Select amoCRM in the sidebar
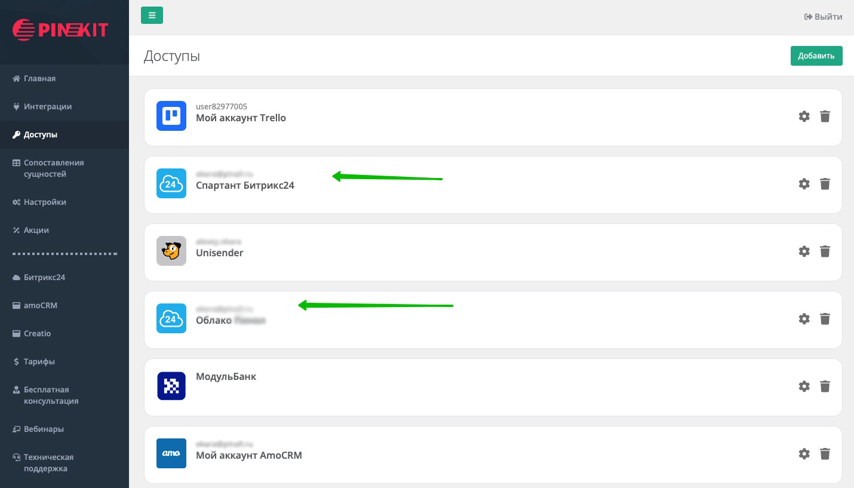The width and height of the screenshot is (854, 488). tap(41, 305)
